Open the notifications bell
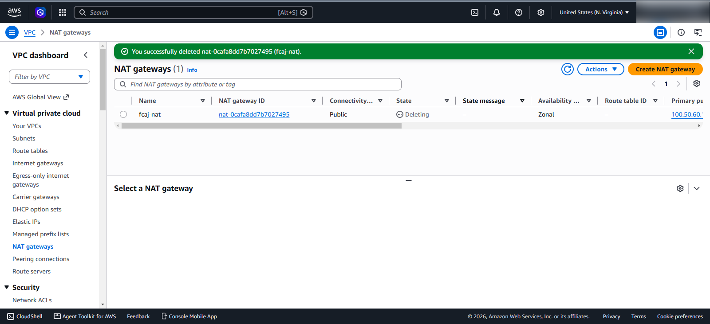The height and width of the screenshot is (324, 710). 497,12
